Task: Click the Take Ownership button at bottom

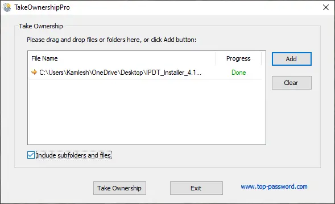Action: (x=119, y=188)
